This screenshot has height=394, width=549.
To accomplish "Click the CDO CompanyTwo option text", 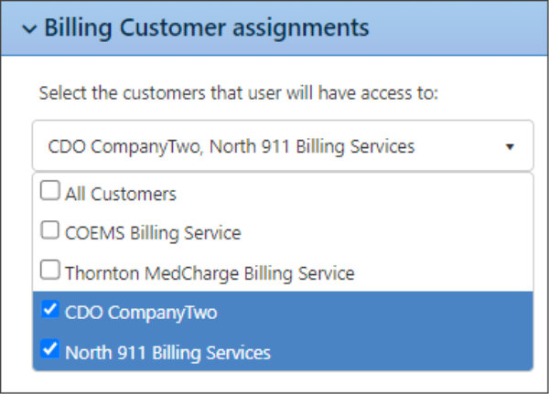I will (x=141, y=312).
